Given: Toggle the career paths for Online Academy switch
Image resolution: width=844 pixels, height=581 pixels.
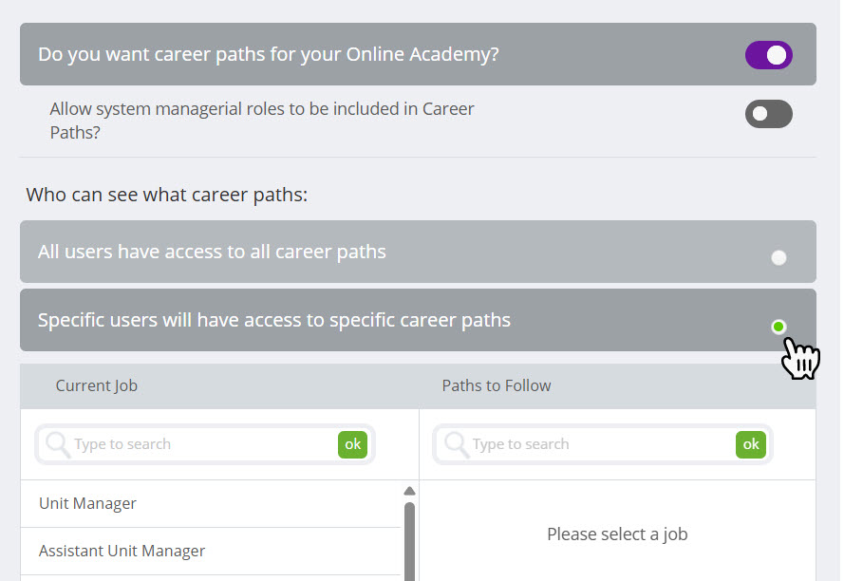Looking at the screenshot, I should (768, 55).
